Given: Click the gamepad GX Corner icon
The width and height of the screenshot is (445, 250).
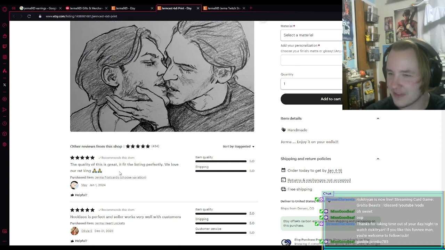Looking at the screenshot, I should [14, 8].
